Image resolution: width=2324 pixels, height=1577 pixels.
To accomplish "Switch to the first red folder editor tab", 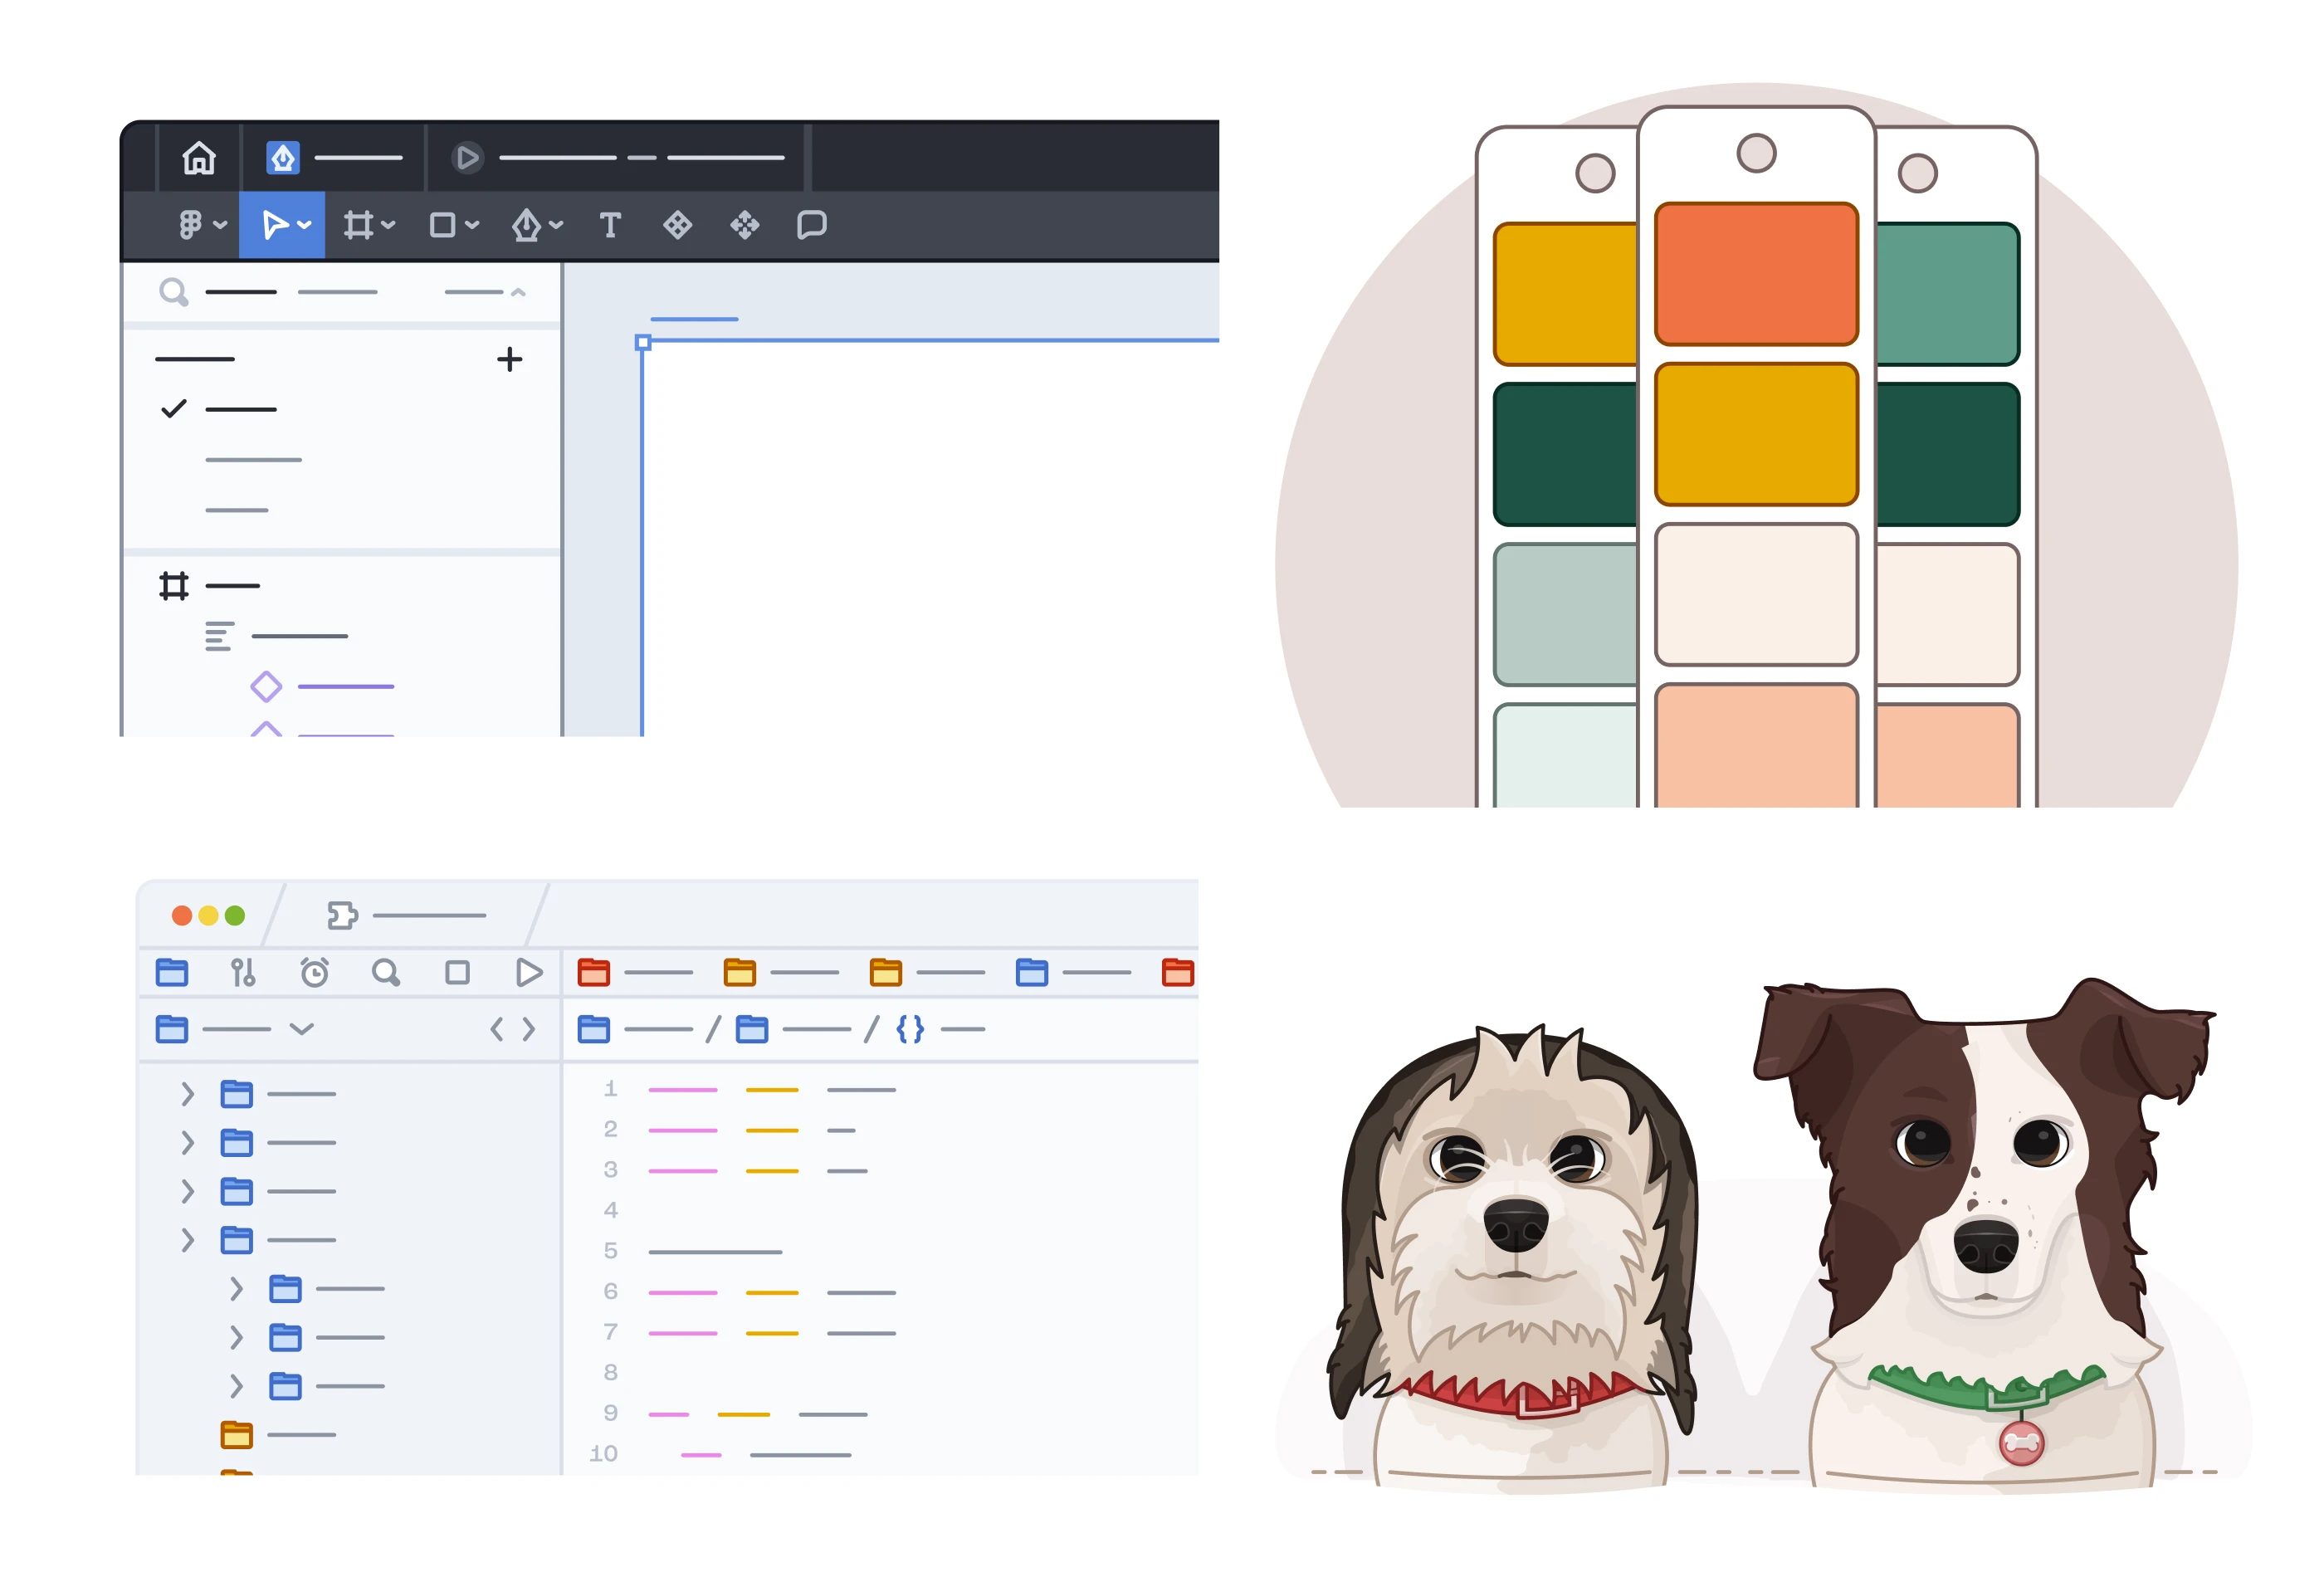I will (x=594, y=972).
